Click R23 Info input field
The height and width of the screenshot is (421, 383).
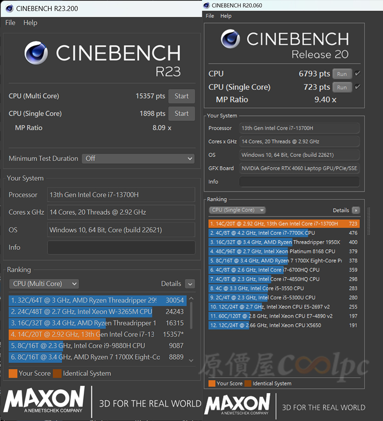tap(121, 247)
